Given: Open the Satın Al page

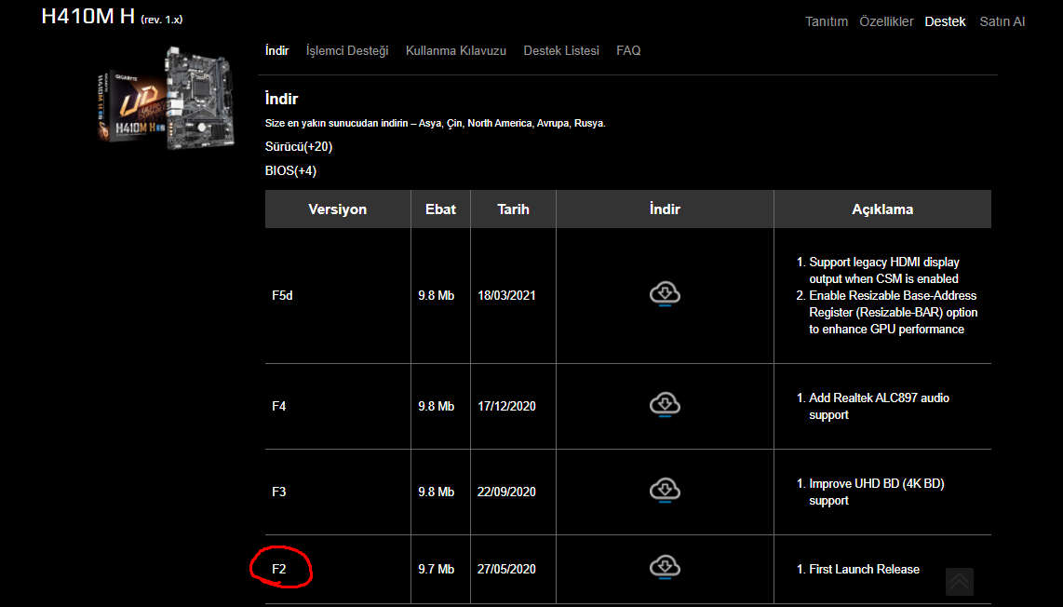Looking at the screenshot, I should click(1002, 21).
